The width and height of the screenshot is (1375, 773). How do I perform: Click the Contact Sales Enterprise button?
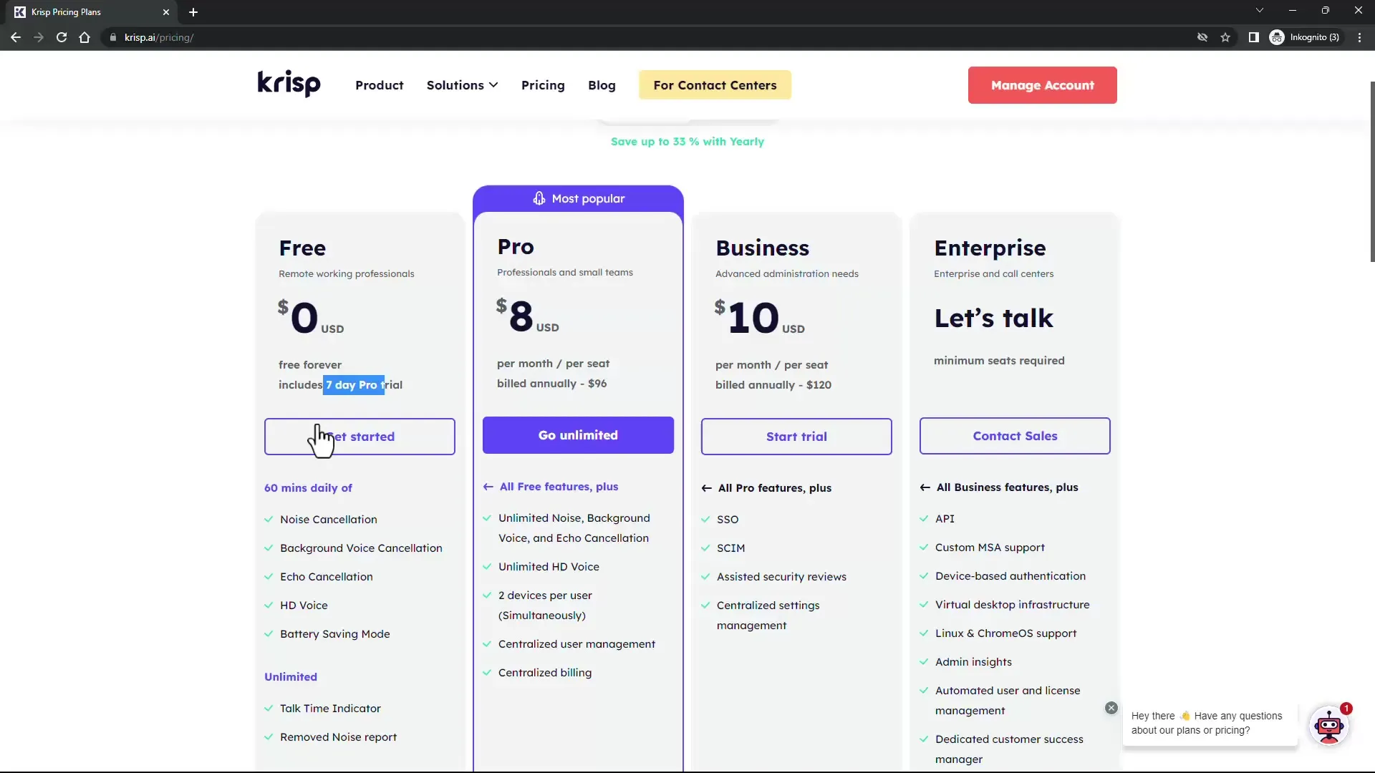1015,436
